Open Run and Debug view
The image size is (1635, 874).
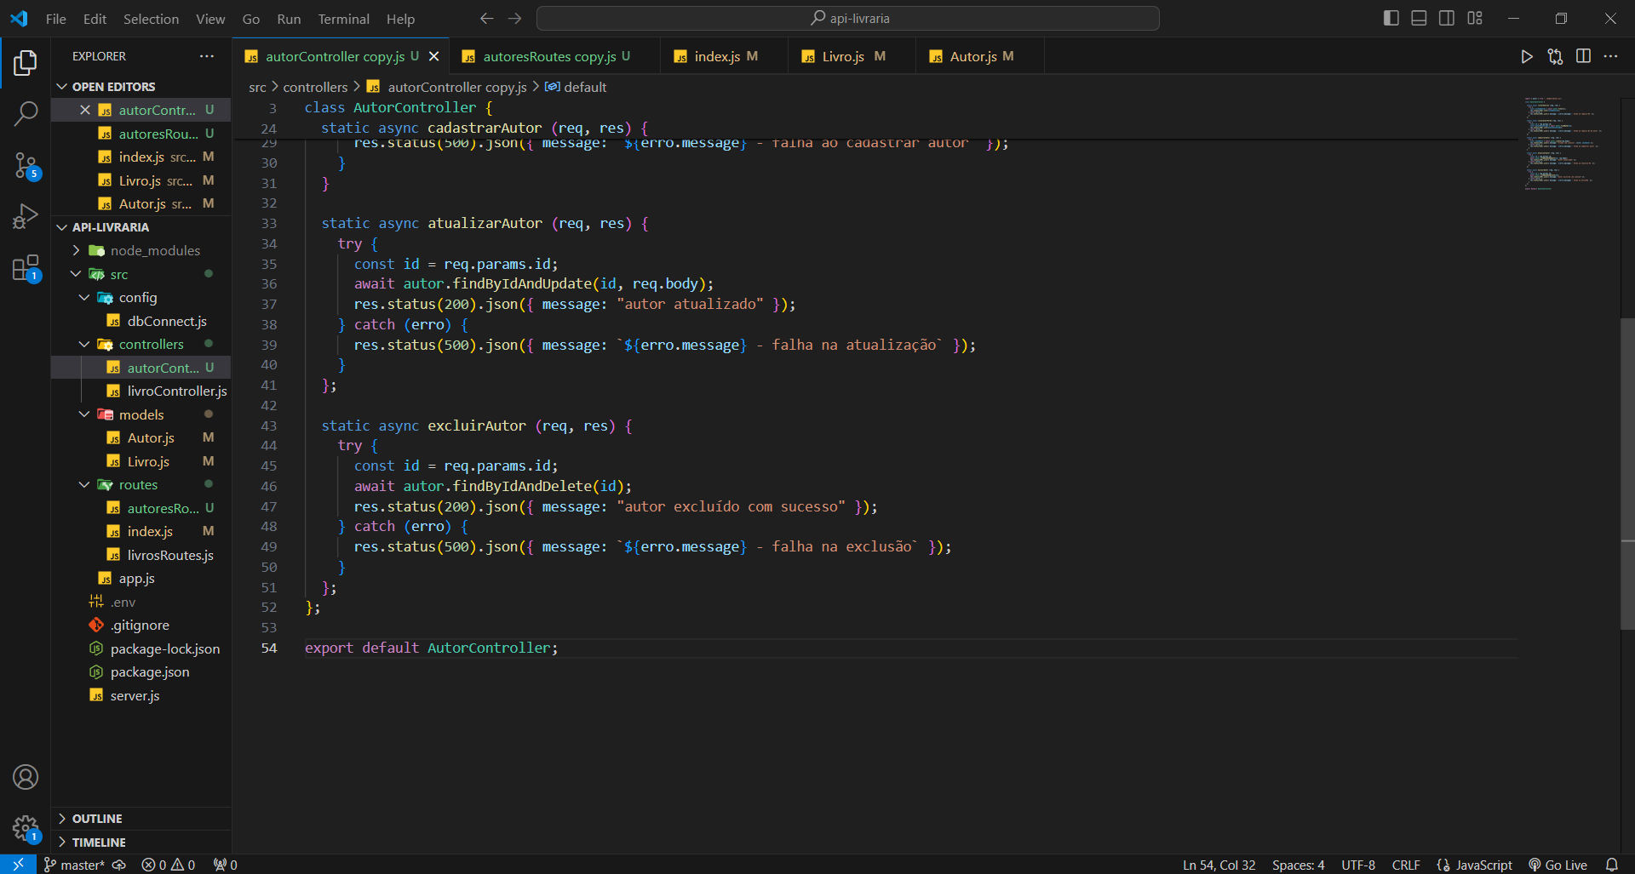coord(26,216)
